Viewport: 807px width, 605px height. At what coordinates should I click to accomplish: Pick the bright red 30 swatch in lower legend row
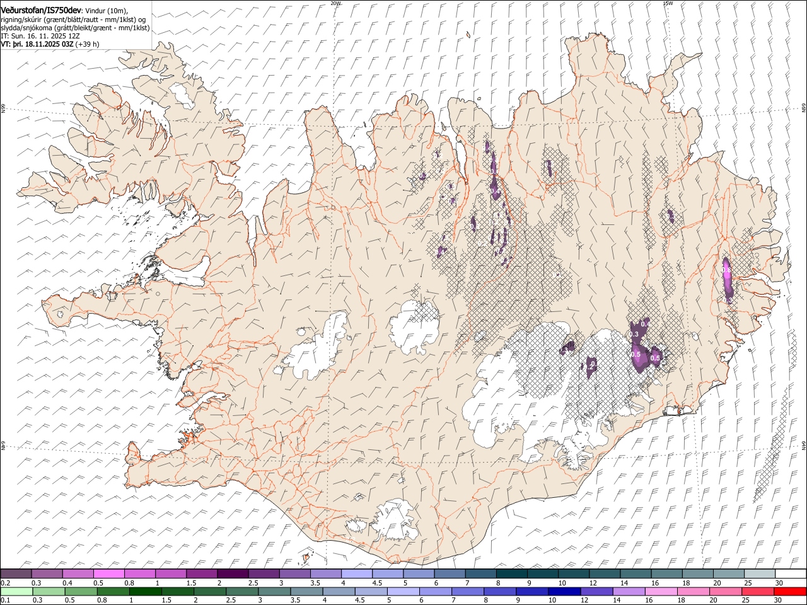click(x=790, y=592)
